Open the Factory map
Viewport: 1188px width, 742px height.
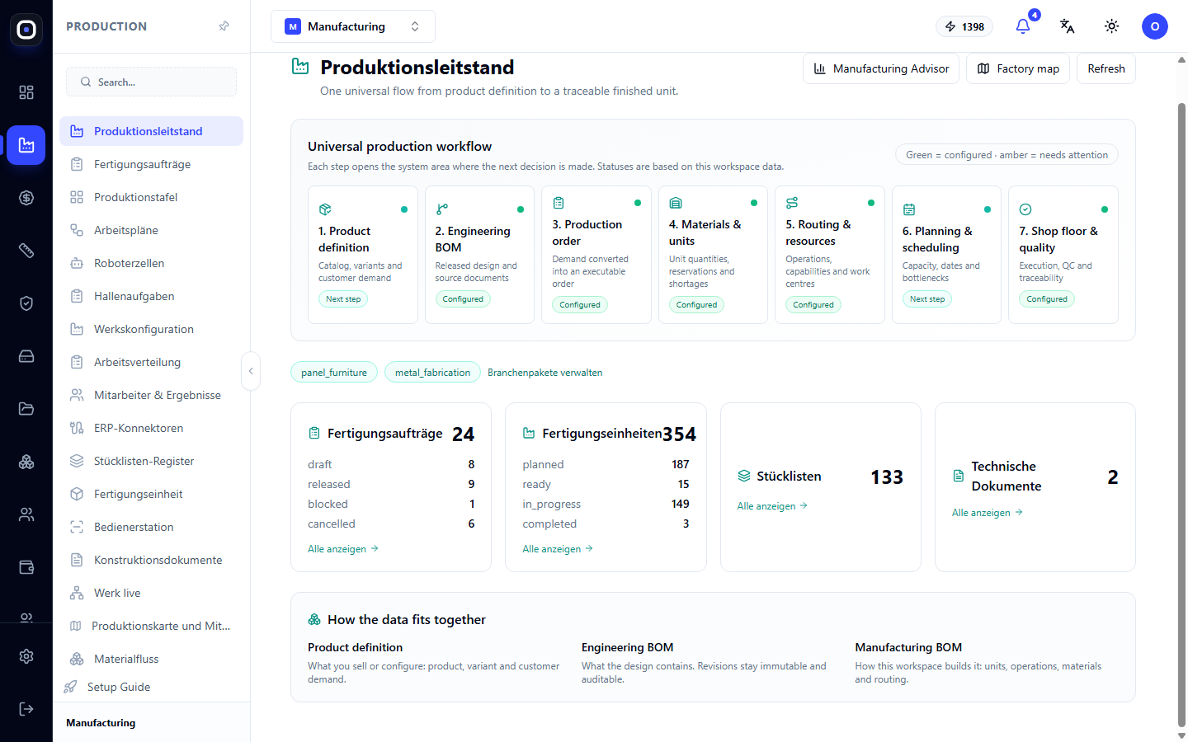(1018, 68)
